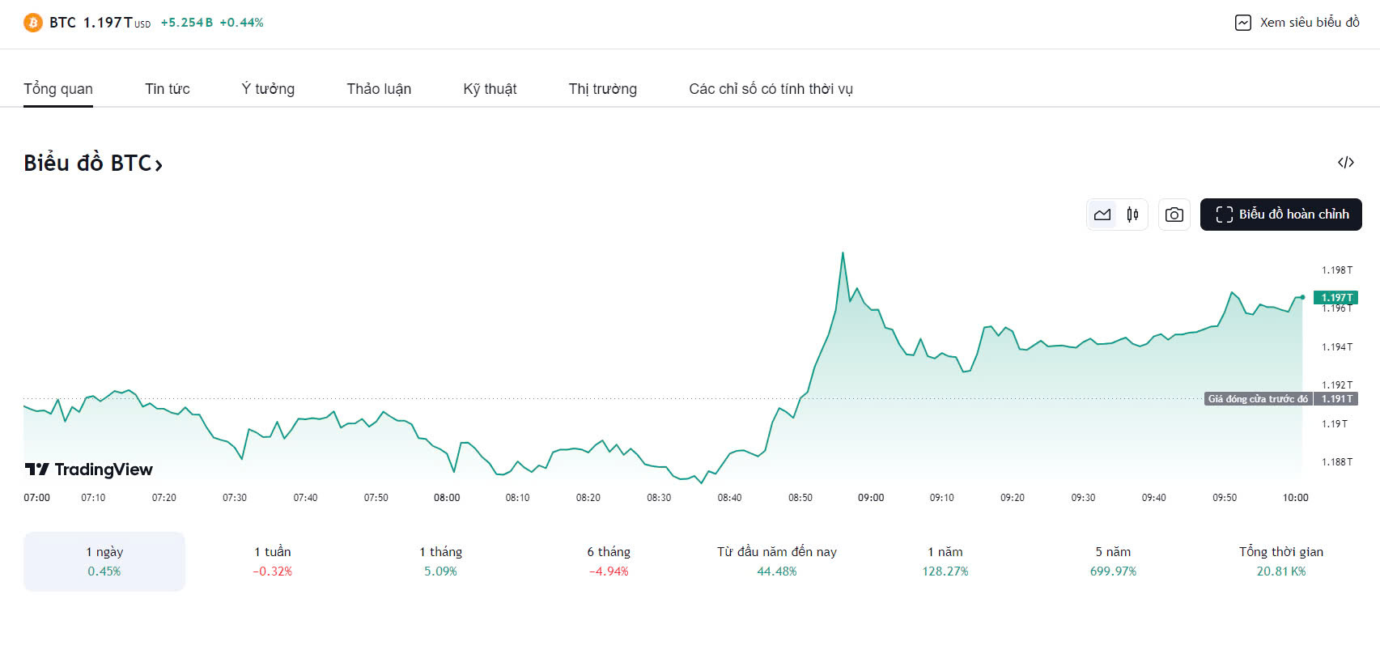
Task: Click the 1.188T price axis label
Action: point(1337,462)
